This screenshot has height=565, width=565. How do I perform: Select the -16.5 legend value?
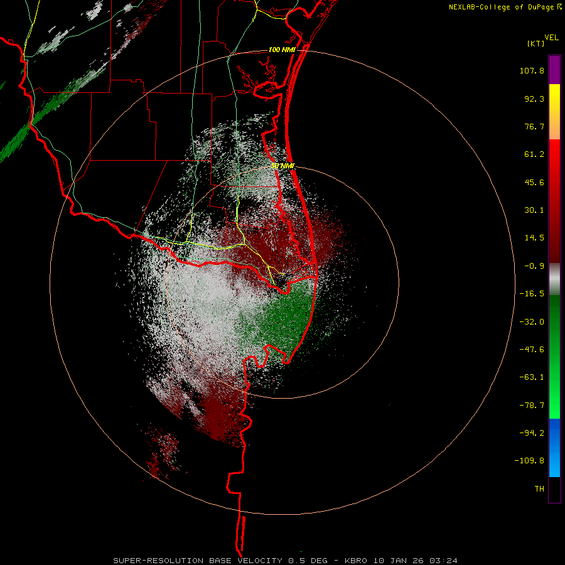pos(532,294)
